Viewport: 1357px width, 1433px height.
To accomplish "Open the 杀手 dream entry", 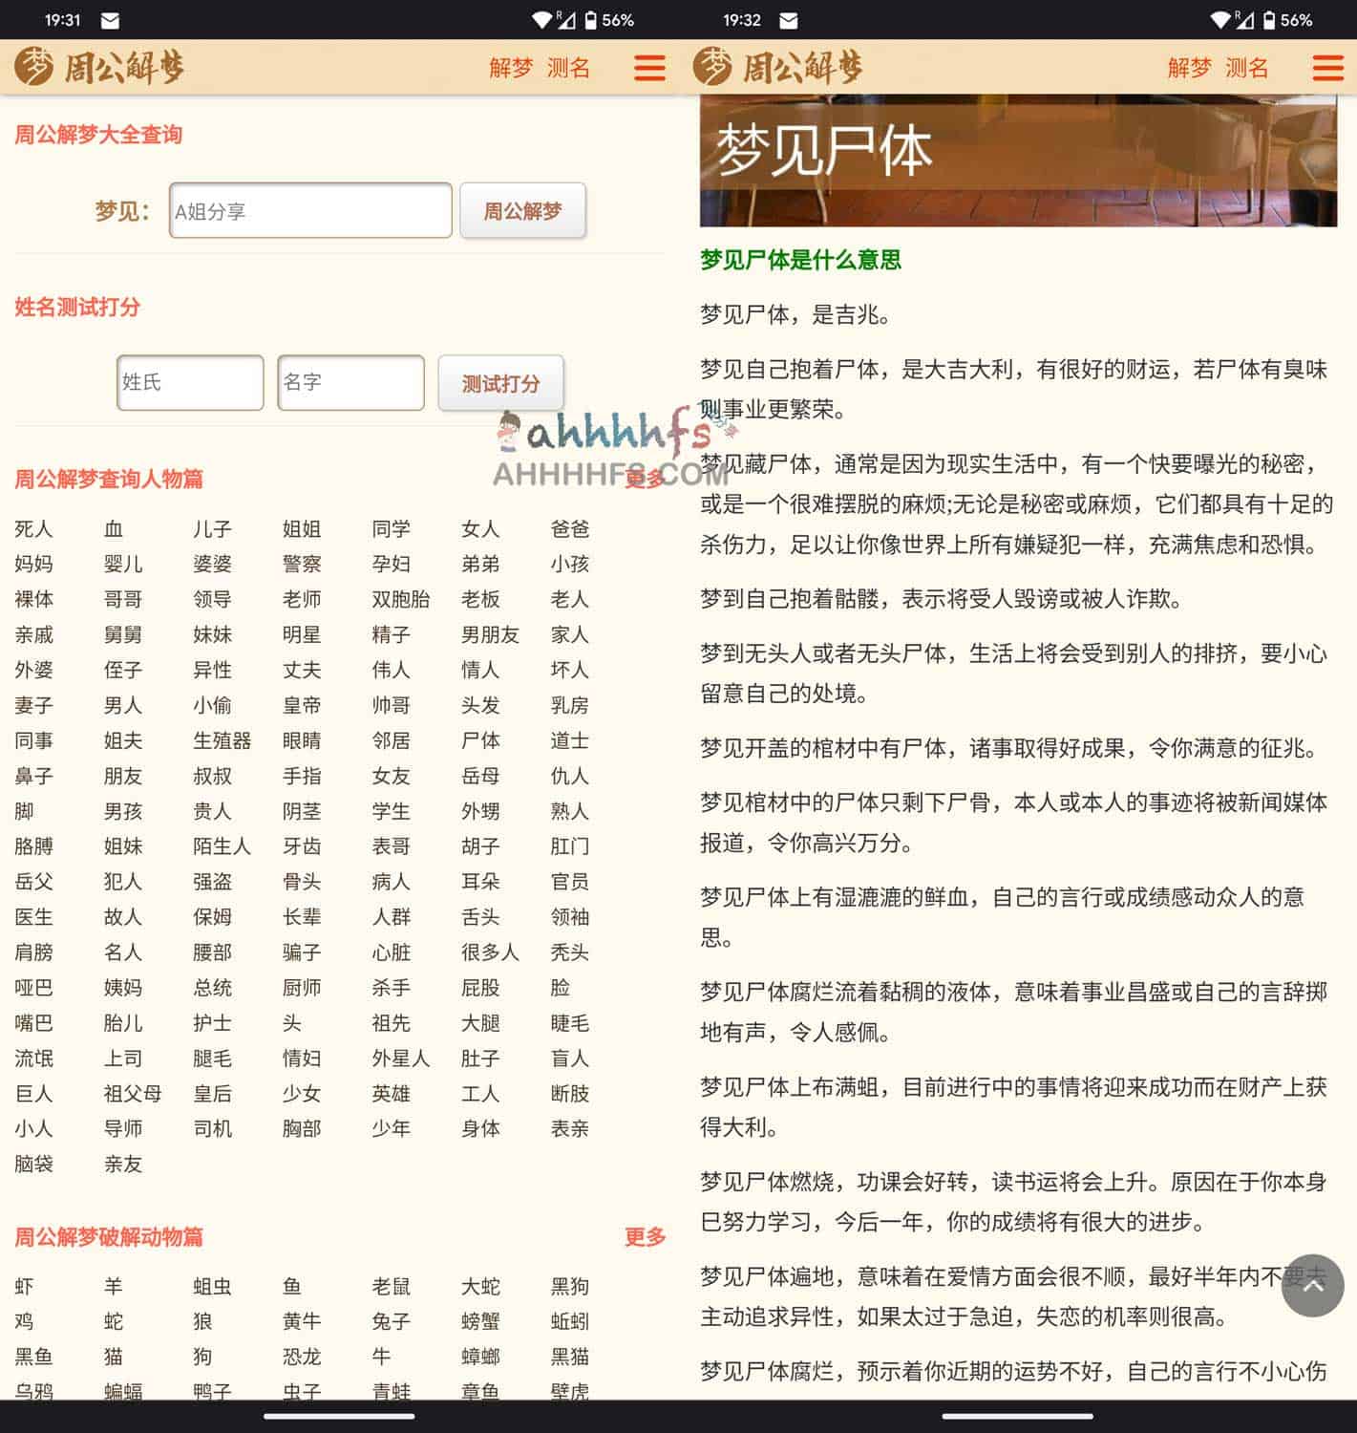I will [391, 989].
